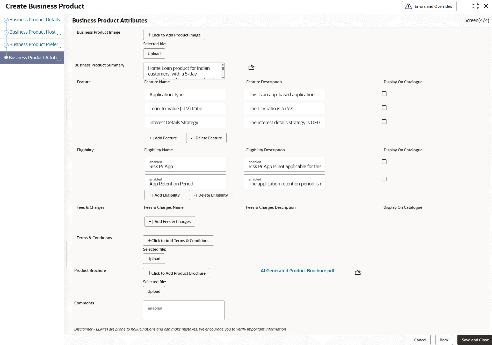Screen dimensions: 492x345
Task: Click the Business Product Preferences step circle icon
Action: pyautogui.click(x=6, y=45)
